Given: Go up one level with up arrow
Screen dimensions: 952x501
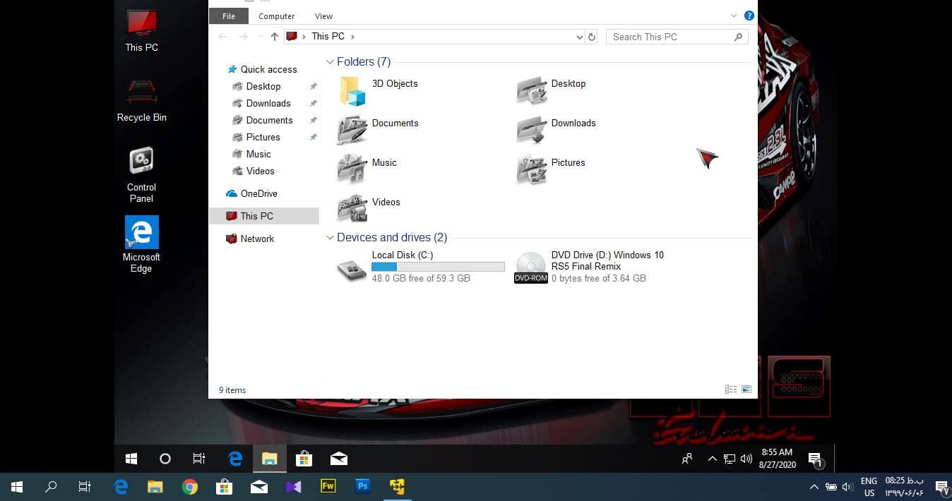Looking at the screenshot, I should click(x=275, y=37).
